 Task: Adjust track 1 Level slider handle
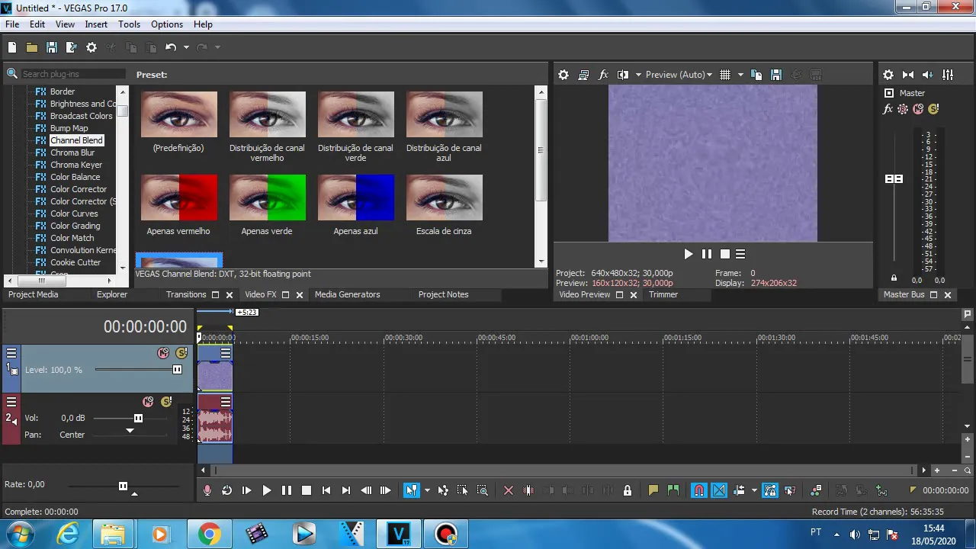click(x=177, y=370)
